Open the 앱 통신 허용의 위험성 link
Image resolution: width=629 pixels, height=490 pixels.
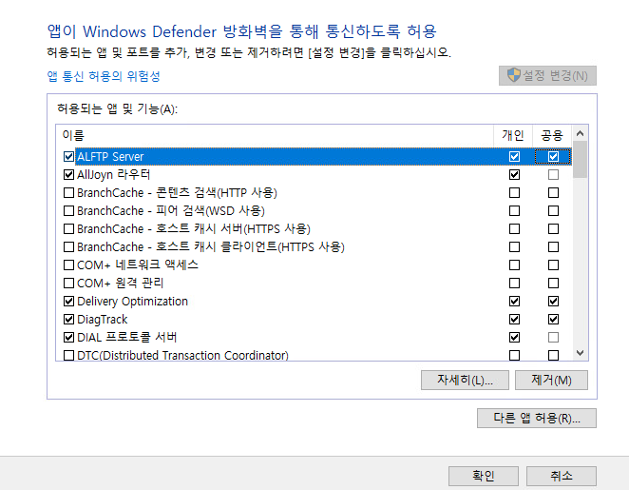[x=104, y=76]
